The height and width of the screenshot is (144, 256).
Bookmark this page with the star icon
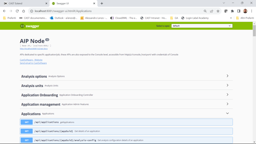coord(218,11)
